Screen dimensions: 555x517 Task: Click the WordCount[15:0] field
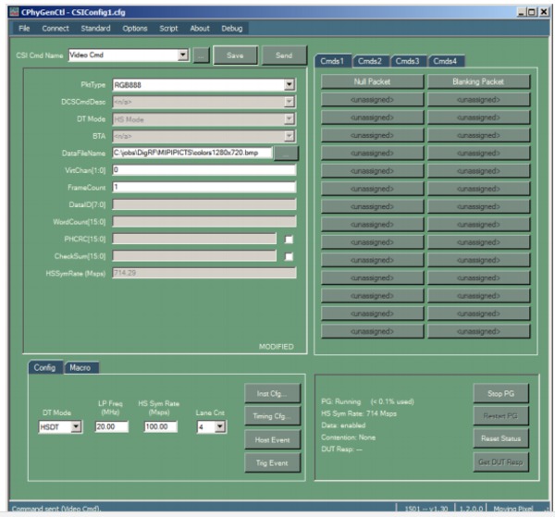click(x=204, y=222)
